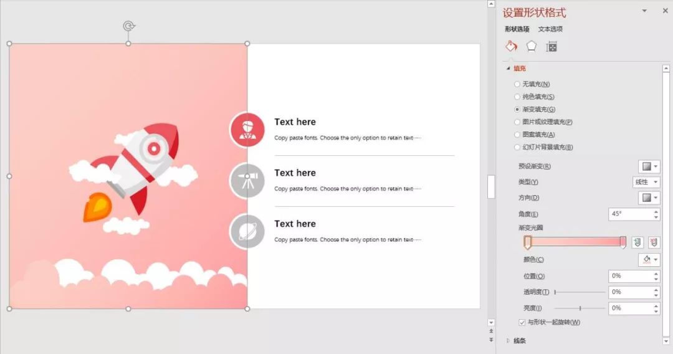The image size is (673, 354).
Task: Open the Fill & Line paint bucket tab
Action: [511, 46]
